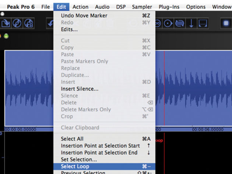The height and width of the screenshot is (174, 232).
Task: Open the File menu
Action: [x=46, y=7]
